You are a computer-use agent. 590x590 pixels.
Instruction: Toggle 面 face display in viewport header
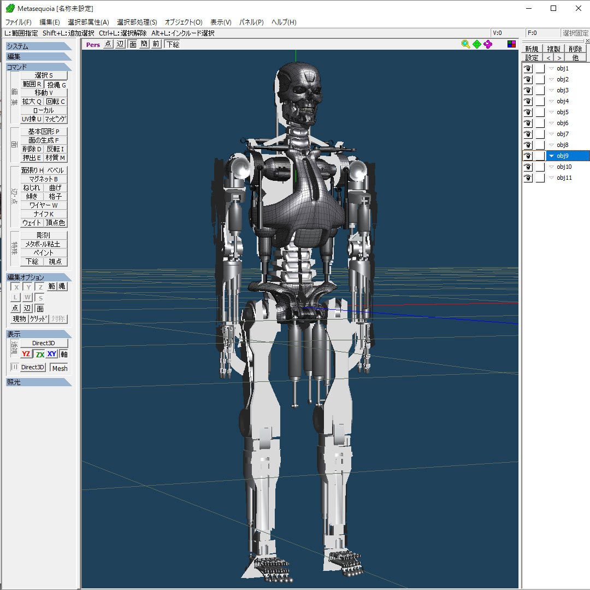click(x=132, y=44)
